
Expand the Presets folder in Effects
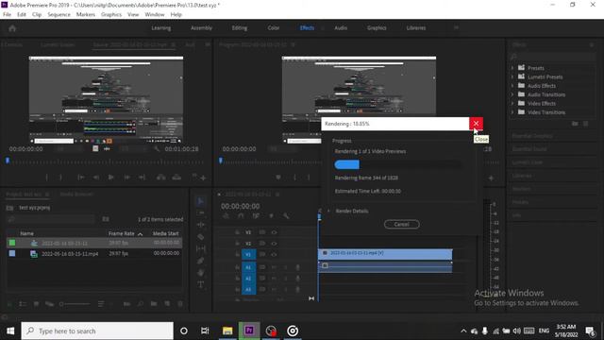(512, 68)
